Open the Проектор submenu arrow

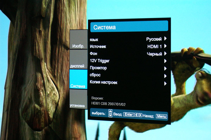point(165,68)
